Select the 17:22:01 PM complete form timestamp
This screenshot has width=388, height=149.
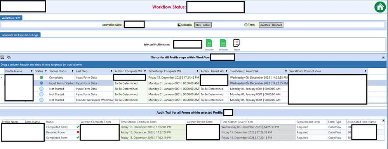pyautogui.click(x=152, y=127)
